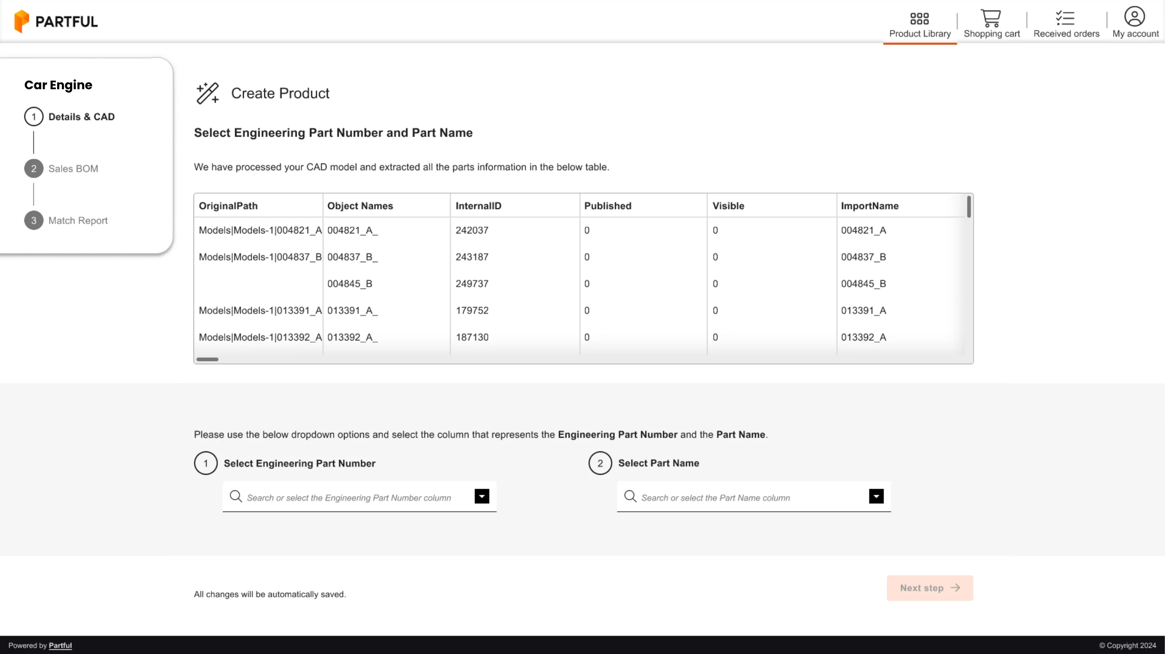Click ImportName cell 013392_A

click(x=863, y=337)
